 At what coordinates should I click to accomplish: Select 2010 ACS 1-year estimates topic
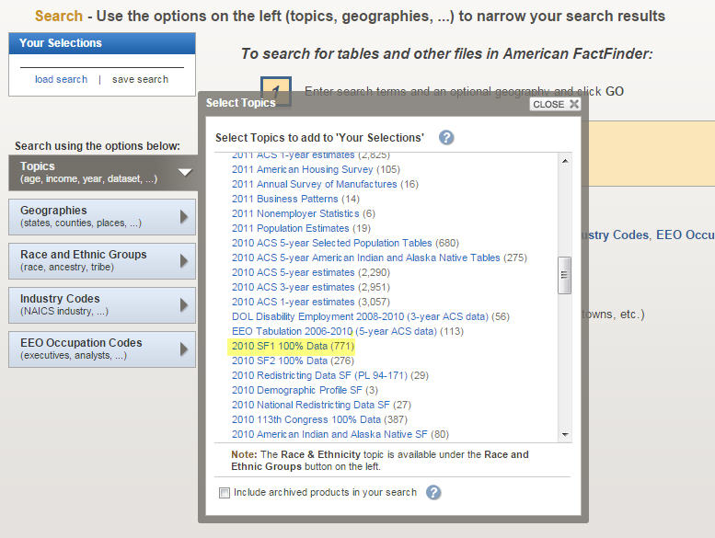coord(294,302)
